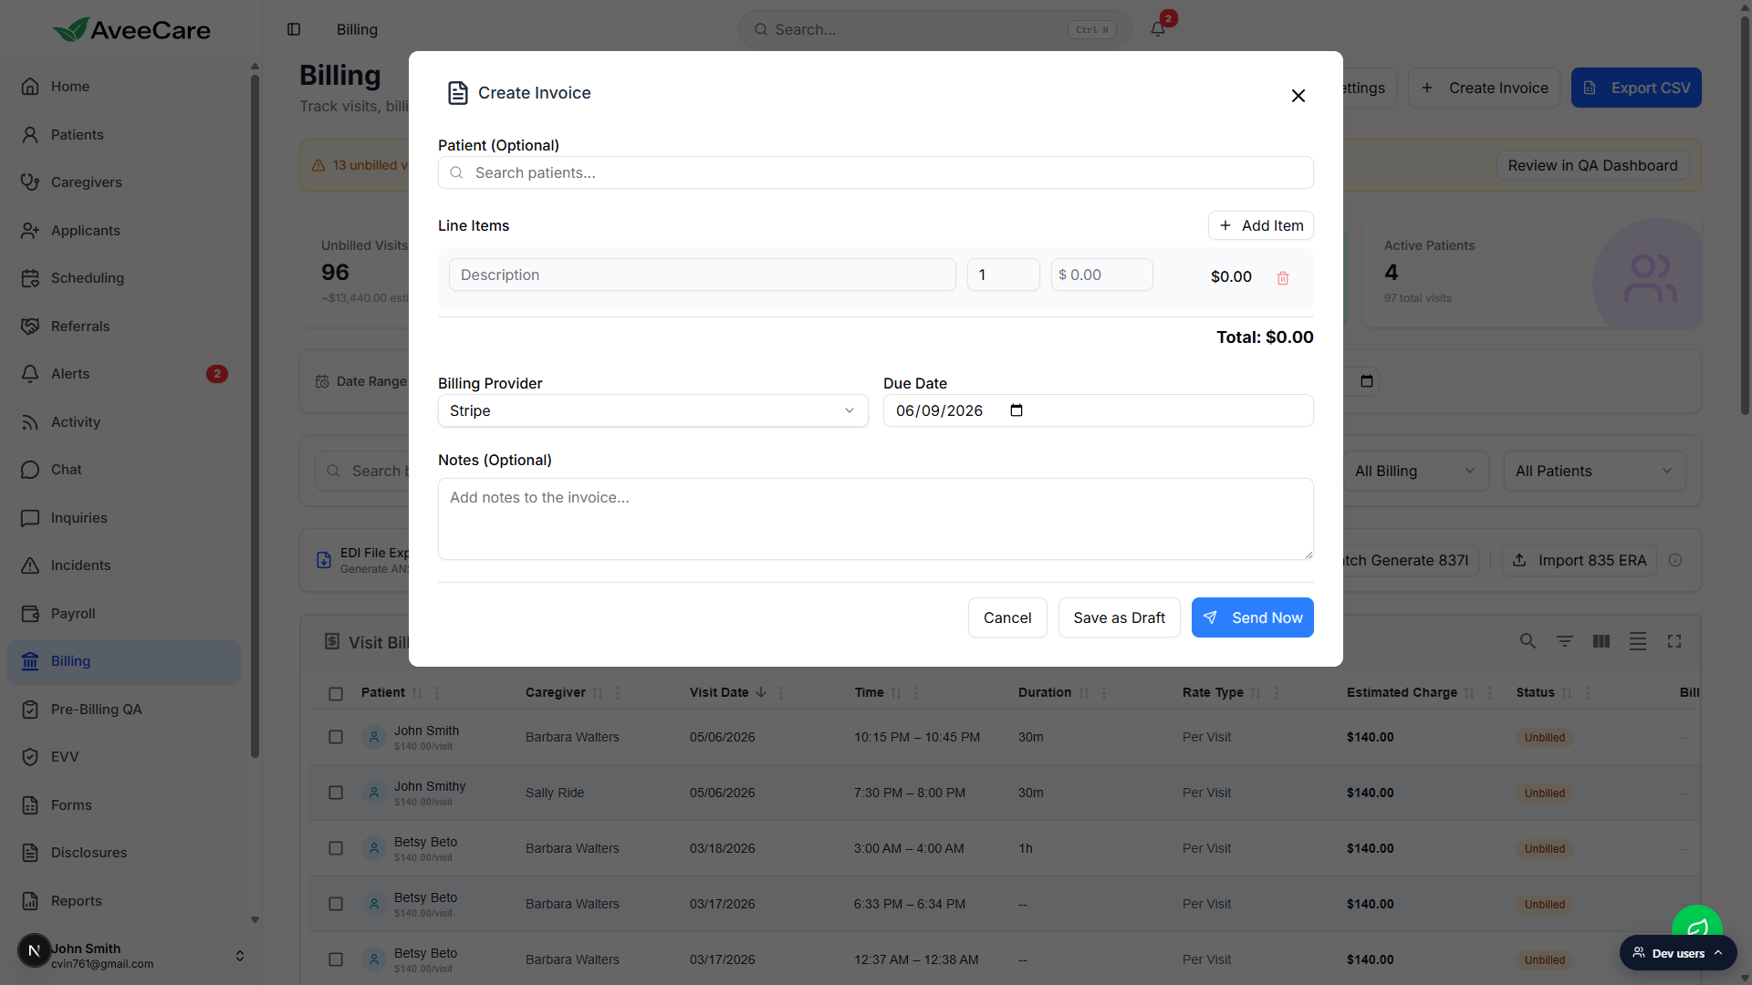Search the Visit Billing table

point(1528,641)
